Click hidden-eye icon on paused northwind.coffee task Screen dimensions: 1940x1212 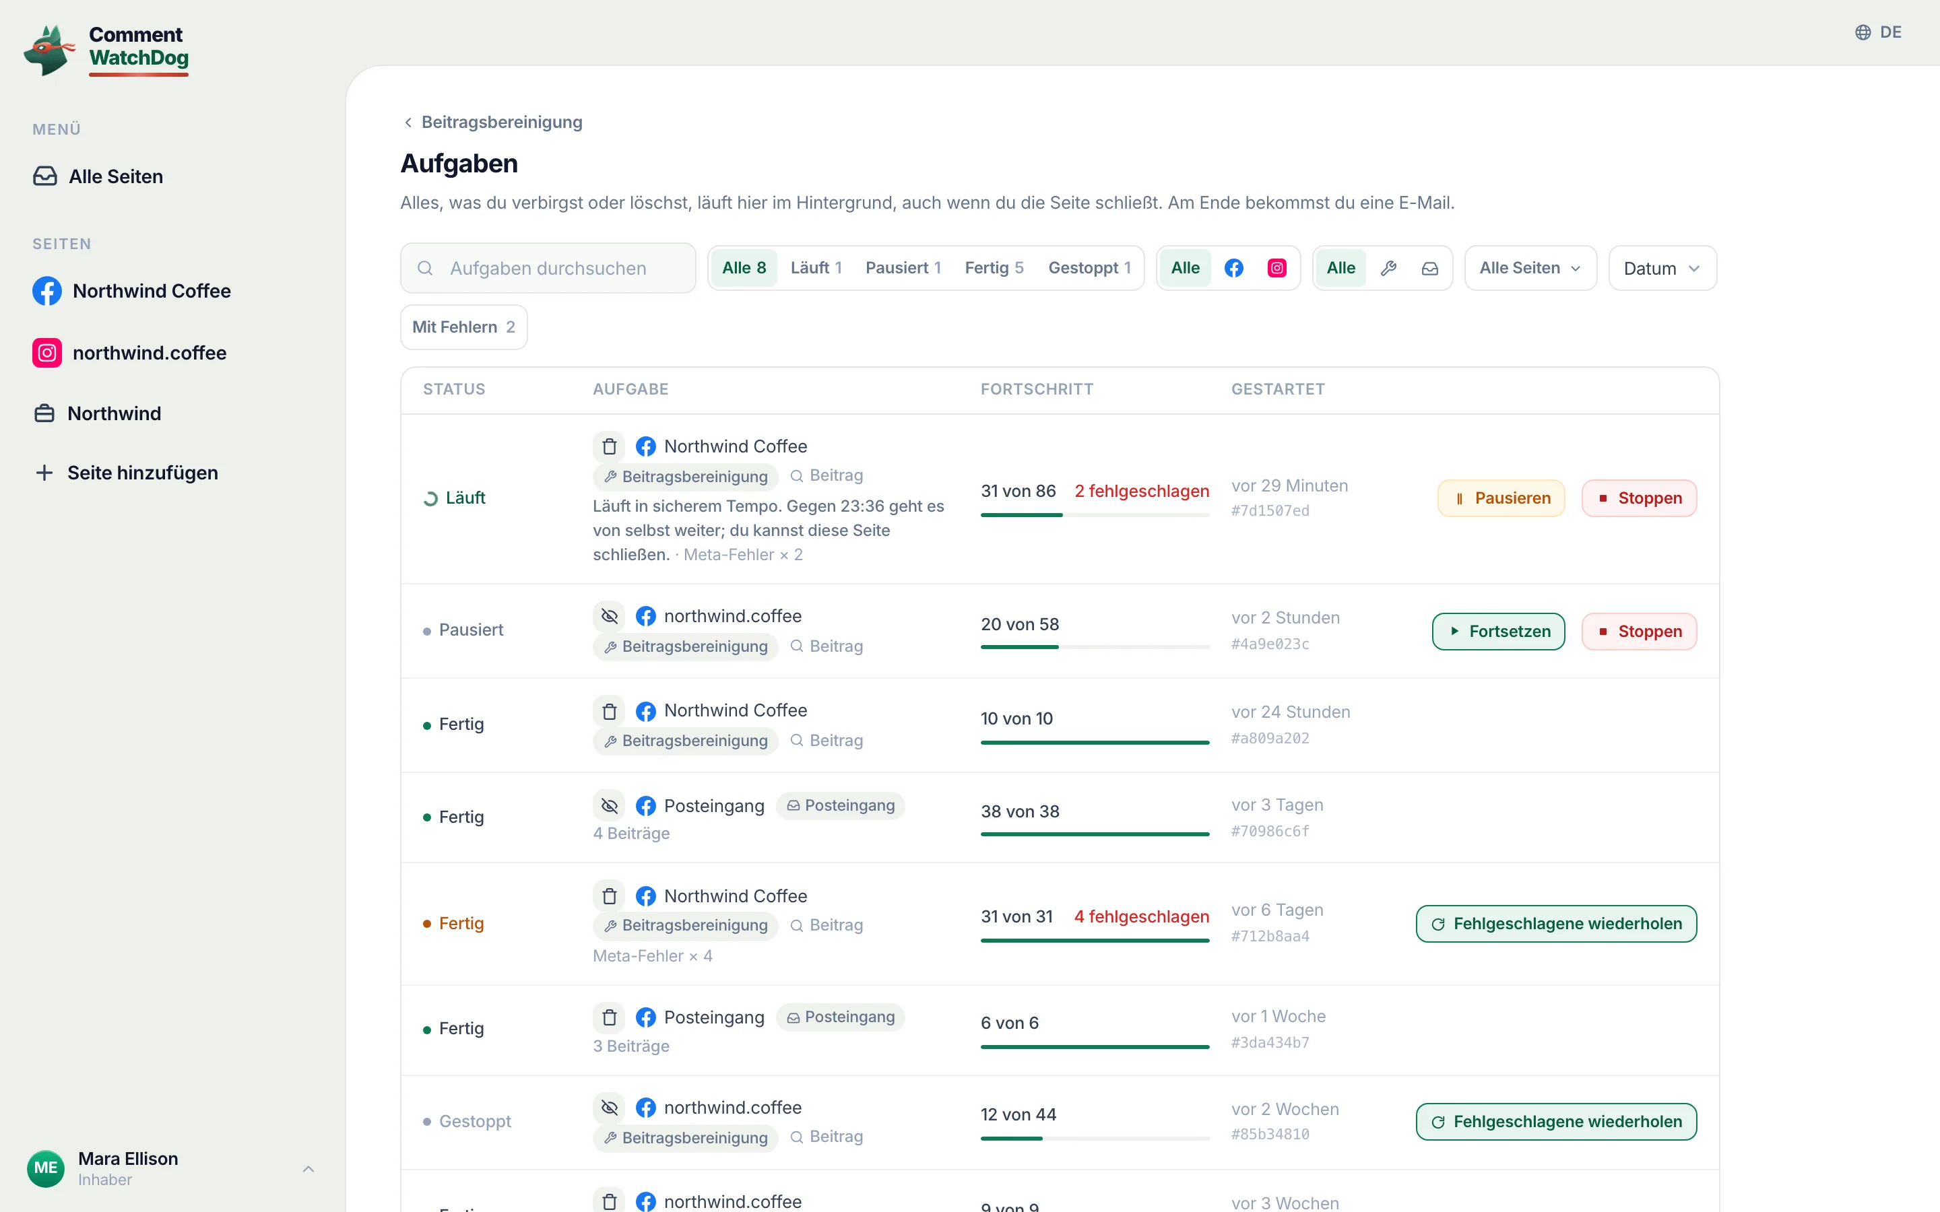609,615
